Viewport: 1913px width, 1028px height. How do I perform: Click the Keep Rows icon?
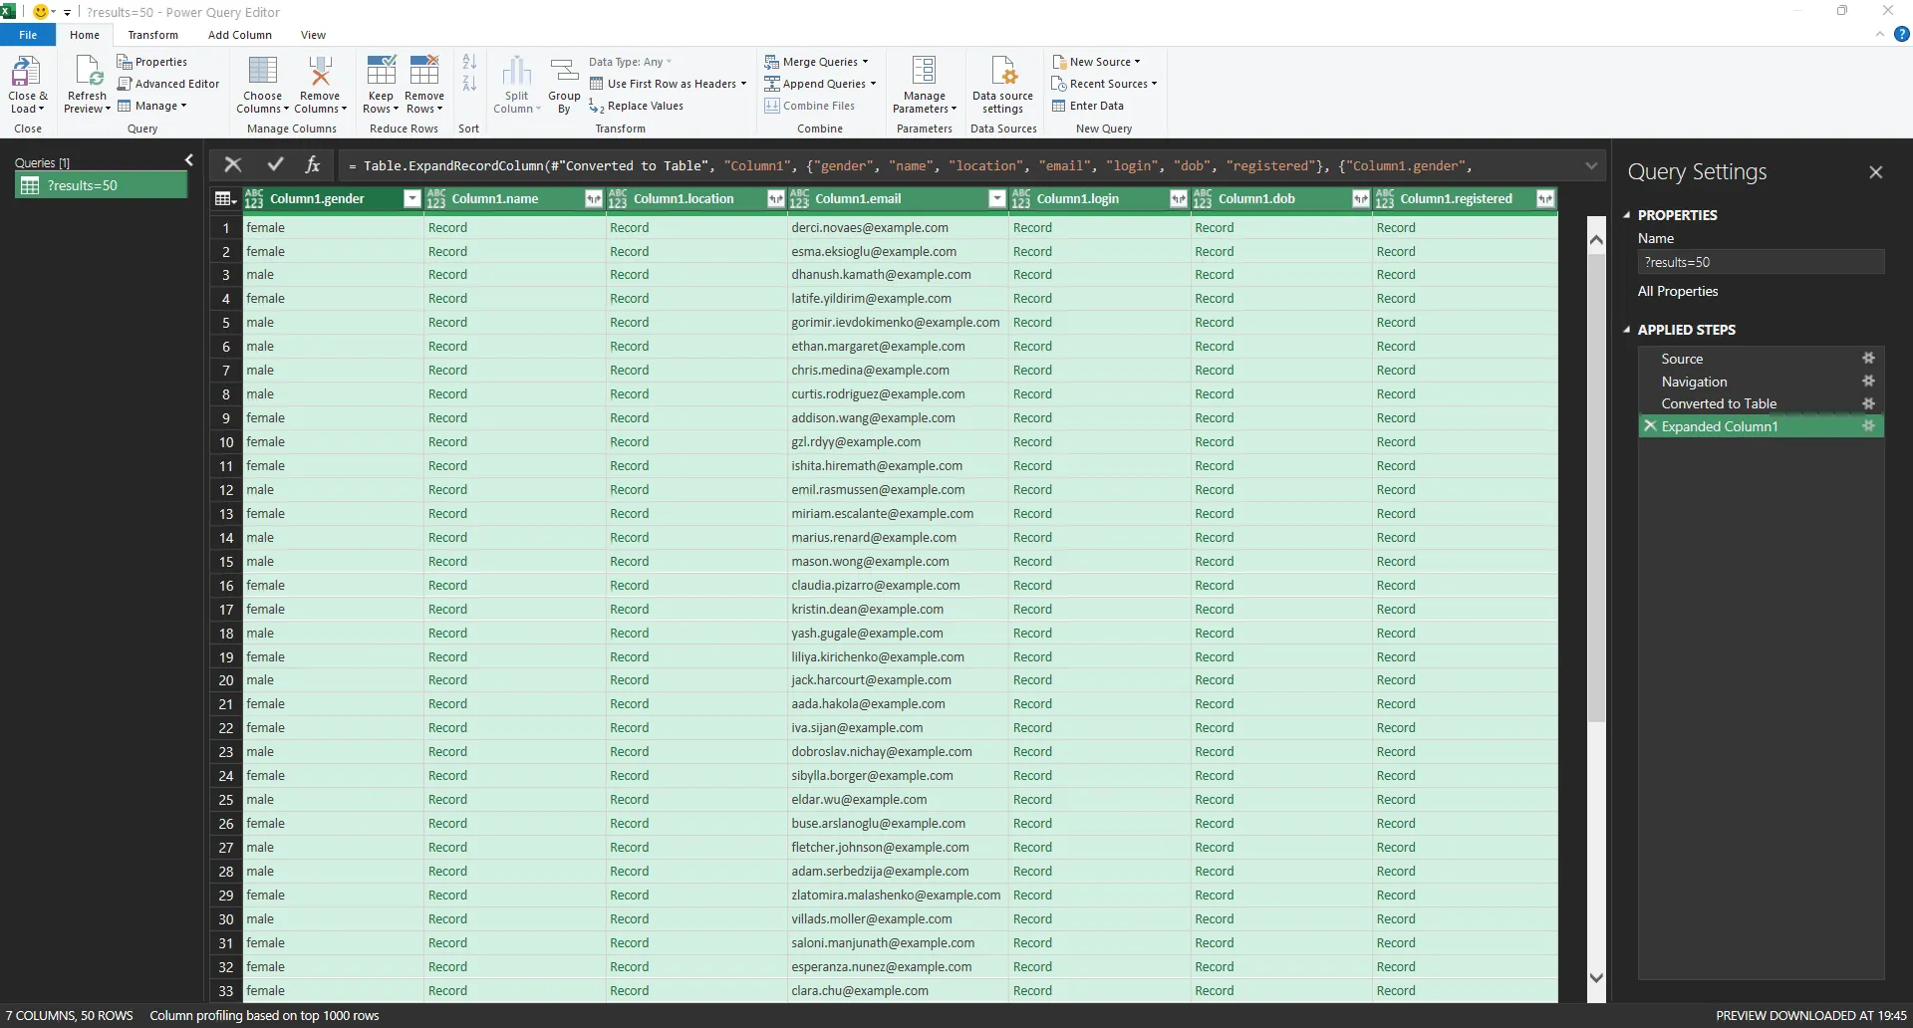[x=381, y=72]
